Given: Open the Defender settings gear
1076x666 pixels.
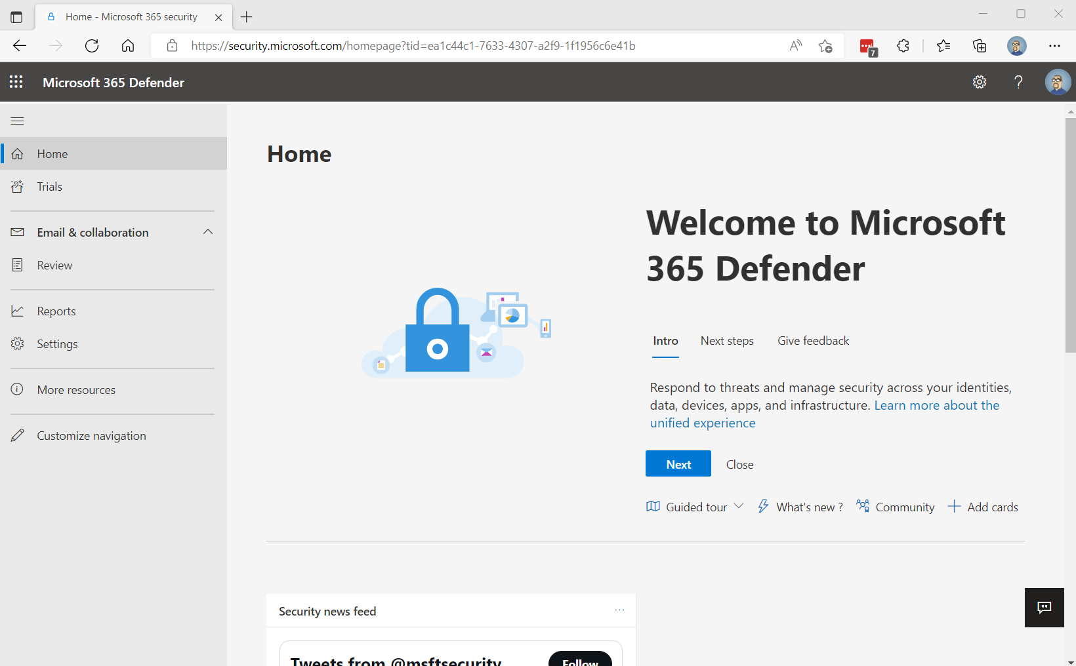Looking at the screenshot, I should [x=980, y=82].
